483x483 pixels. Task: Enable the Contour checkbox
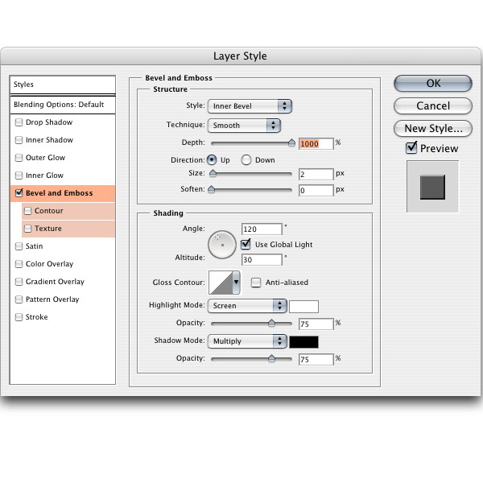[27, 211]
